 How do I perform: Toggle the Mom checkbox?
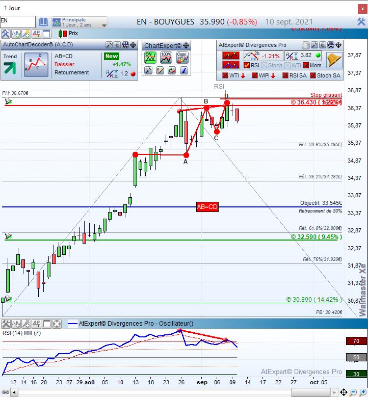(x=306, y=65)
